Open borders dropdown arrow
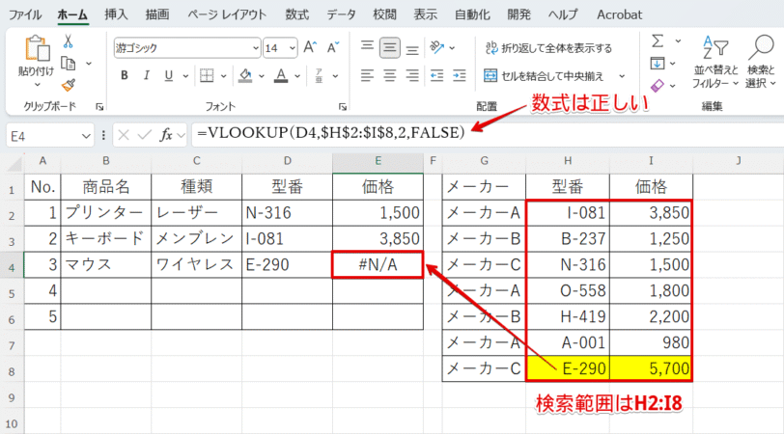Screen dimensions: 784x434 click(x=223, y=76)
